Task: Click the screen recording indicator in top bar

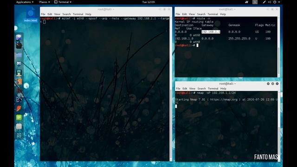Action: pyautogui.click(x=246, y=2)
